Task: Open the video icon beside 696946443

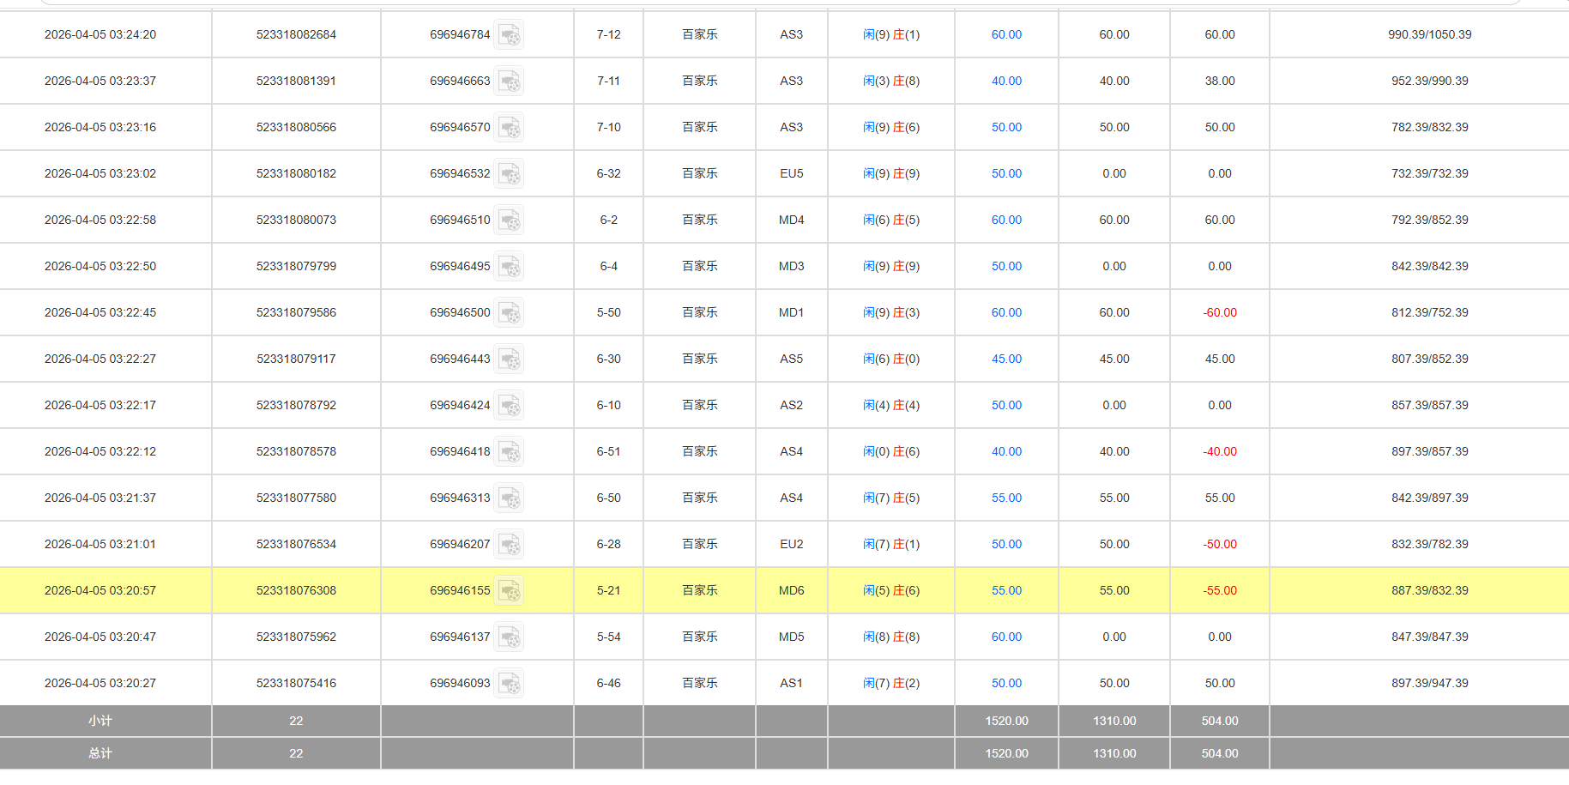Action: pyautogui.click(x=510, y=359)
